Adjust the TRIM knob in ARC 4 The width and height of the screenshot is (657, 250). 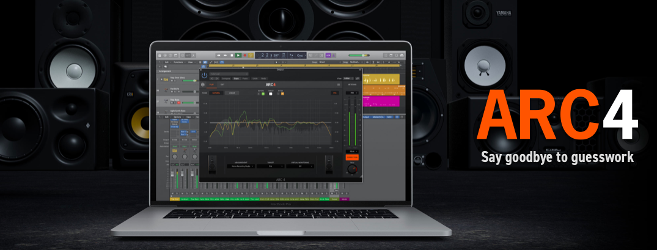click(x=352, y=169)
